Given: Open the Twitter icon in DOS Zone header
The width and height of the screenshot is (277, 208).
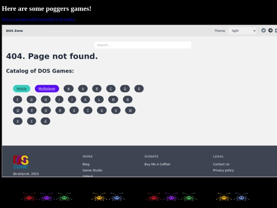Looking at the screenshot, I should pos(263,30).
